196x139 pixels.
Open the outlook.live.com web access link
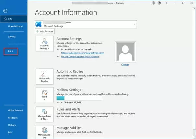coord(82,52)
